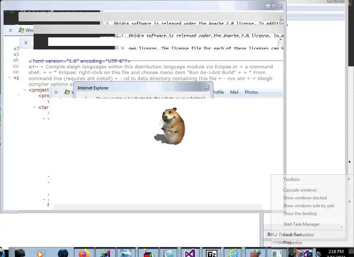This screenshot has width=354, height=257.
Task: Click the taskbar clock showing 2:18 PM
Action: (x=336, y=251)
